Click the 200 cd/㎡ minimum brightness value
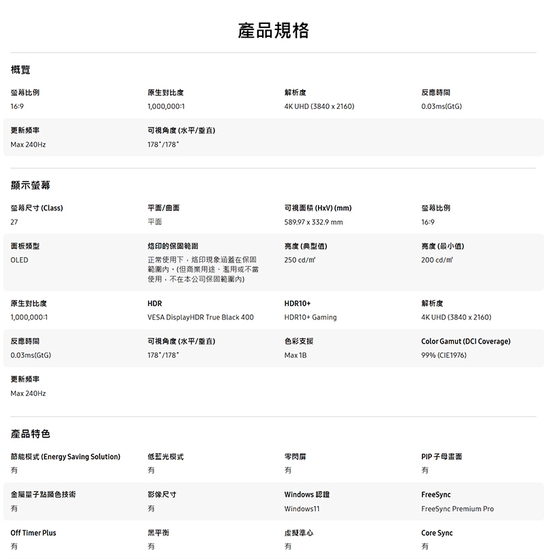Screen dimensions: 546x559 pos(437,260)
